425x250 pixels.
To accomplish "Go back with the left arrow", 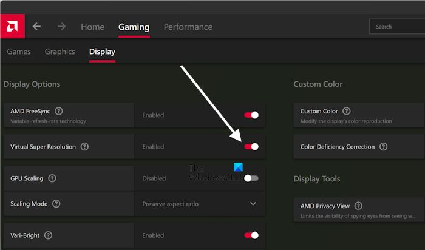I will click(37, 27).
